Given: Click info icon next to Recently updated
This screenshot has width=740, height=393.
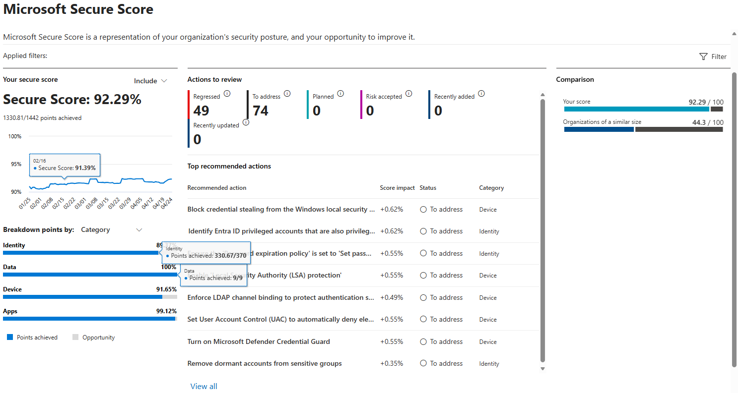Looking at the screenshot, I should pos(246,122).
